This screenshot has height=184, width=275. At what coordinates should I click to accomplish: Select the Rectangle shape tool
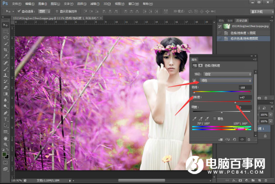[5, 132]
